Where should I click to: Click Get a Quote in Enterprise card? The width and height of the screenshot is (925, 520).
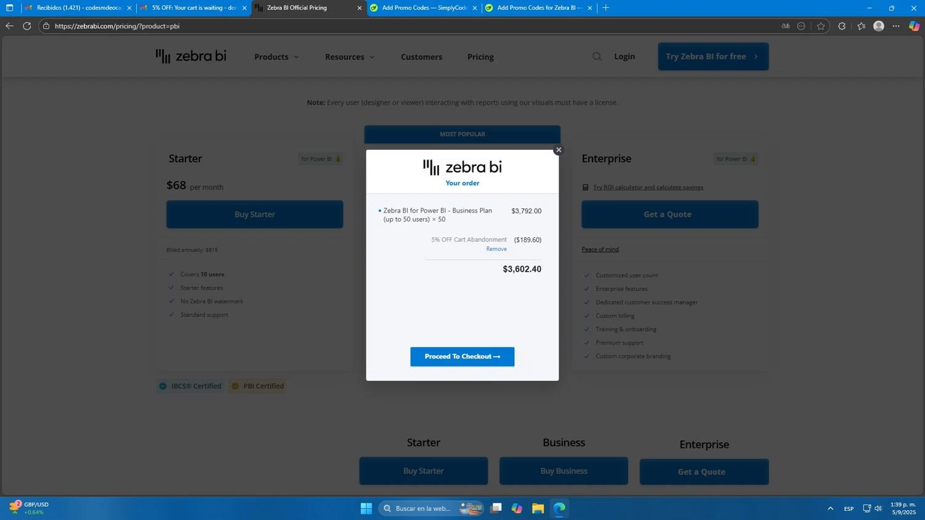pos(670,214)
